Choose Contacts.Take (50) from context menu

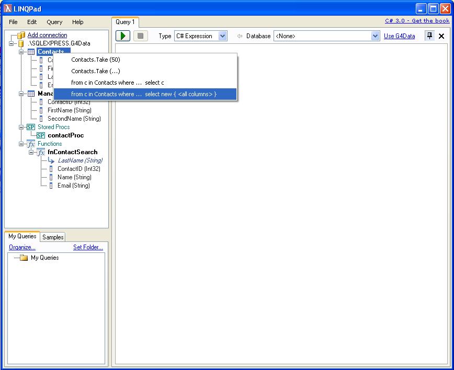145,60
